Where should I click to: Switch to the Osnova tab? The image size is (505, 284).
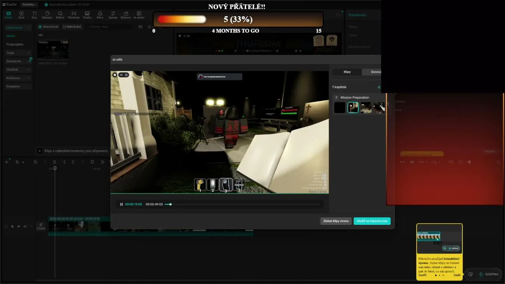click(x=372, y=72)
